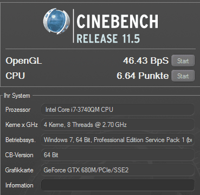The height and width of the screenshot is (195, 200).
Task: Click the Prozessor label
Action: click(18, 110)
